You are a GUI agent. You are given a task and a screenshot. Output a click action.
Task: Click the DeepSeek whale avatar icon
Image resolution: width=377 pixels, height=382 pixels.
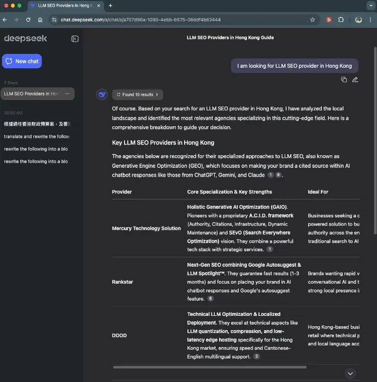(102, 95)
